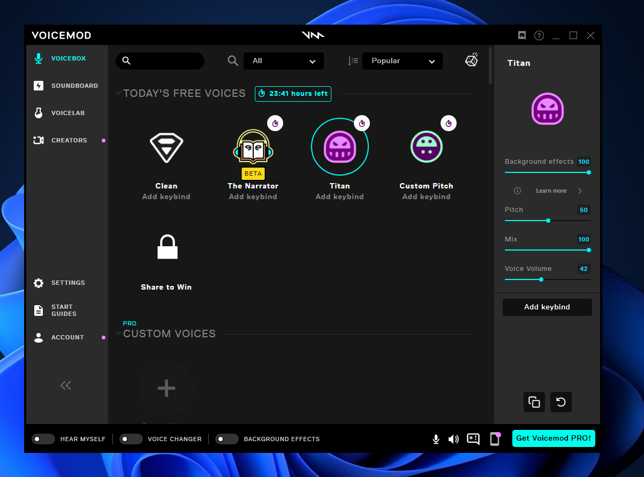Open the All voices filter dropdown
Screen dimensions: 644x477
pos(284,61)
